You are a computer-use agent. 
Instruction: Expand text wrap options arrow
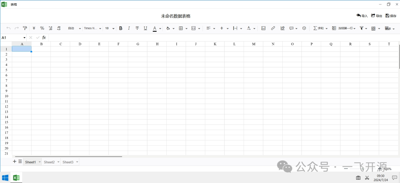[241, 29]
